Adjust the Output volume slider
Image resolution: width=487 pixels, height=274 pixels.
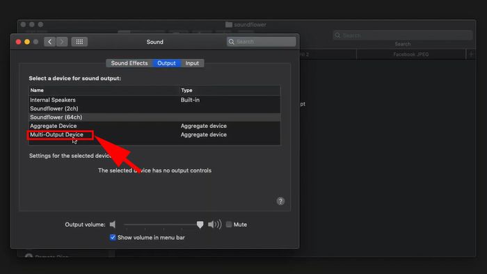[200, 225]
